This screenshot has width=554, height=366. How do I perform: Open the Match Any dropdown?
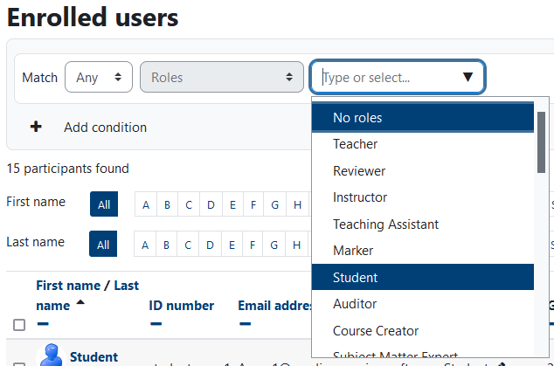tap(99, 77)
